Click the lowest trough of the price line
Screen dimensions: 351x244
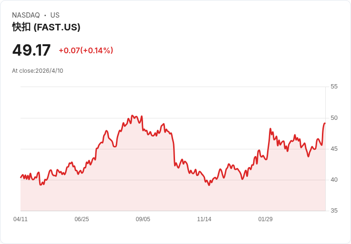209,185
